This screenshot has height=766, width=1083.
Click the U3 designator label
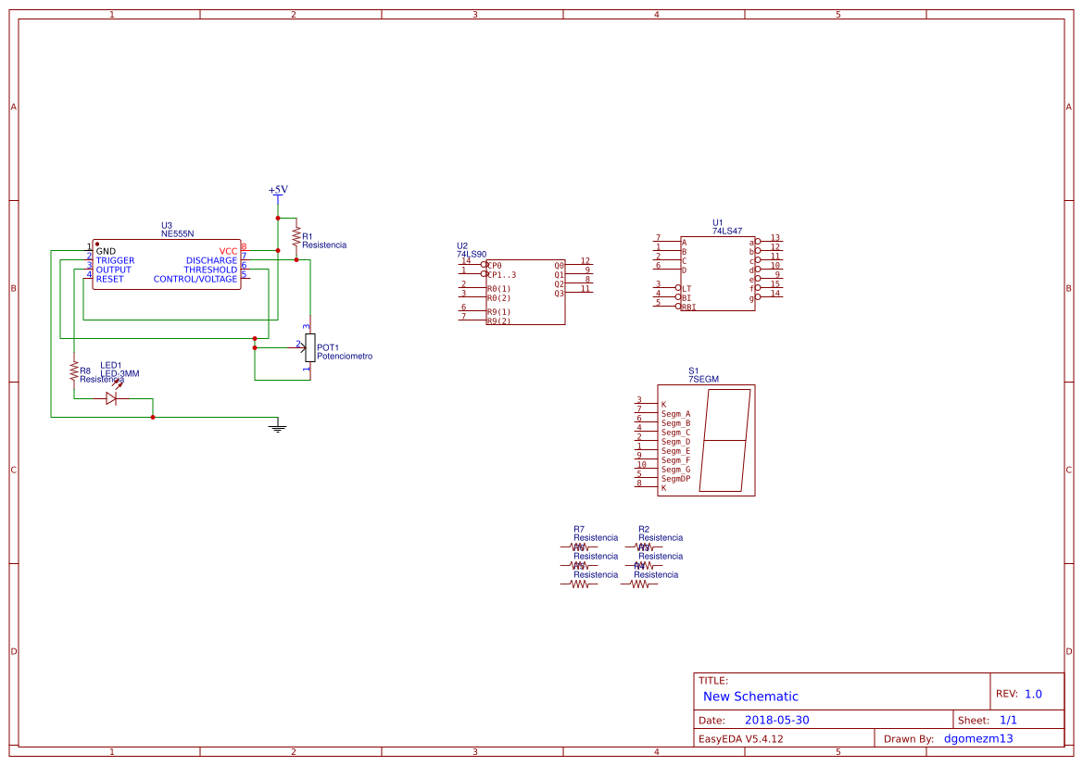point(167,226)
